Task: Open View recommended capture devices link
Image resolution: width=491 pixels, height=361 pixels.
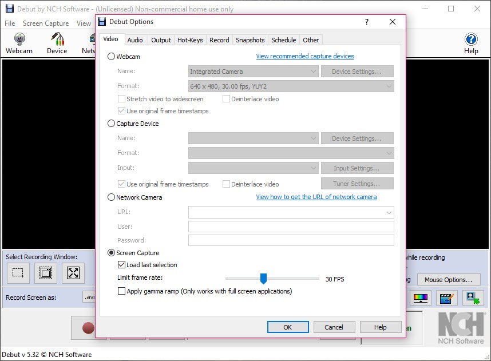Action: tap(305, 56)
